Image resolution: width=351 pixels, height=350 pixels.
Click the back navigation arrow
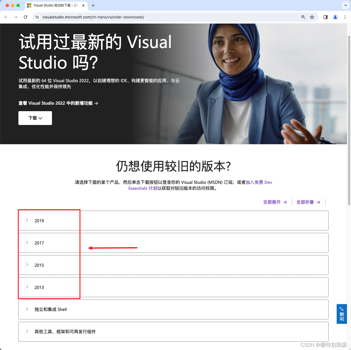tap(6, 17)
